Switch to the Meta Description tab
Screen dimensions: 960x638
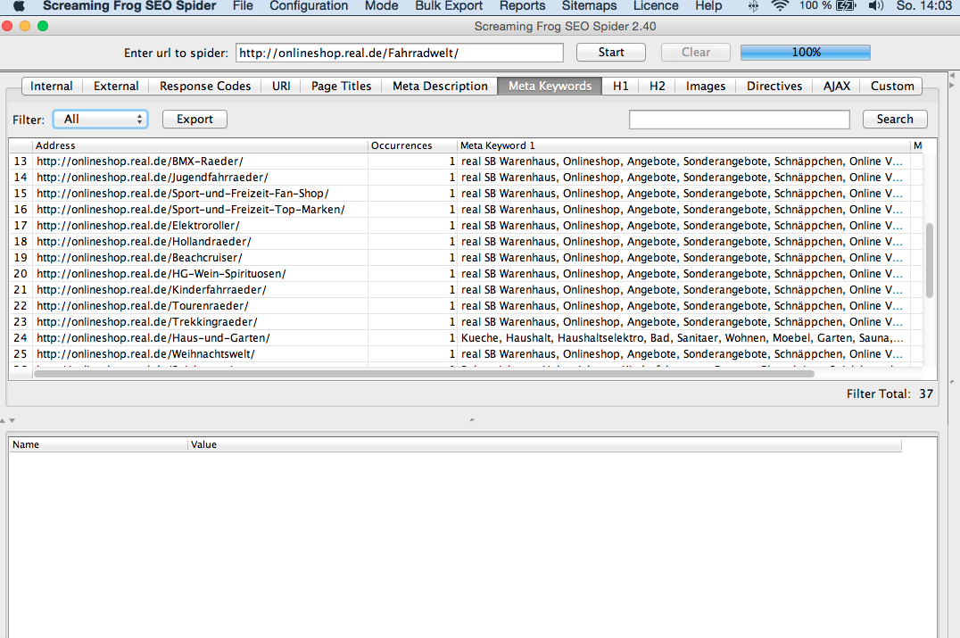coord(440,87)
